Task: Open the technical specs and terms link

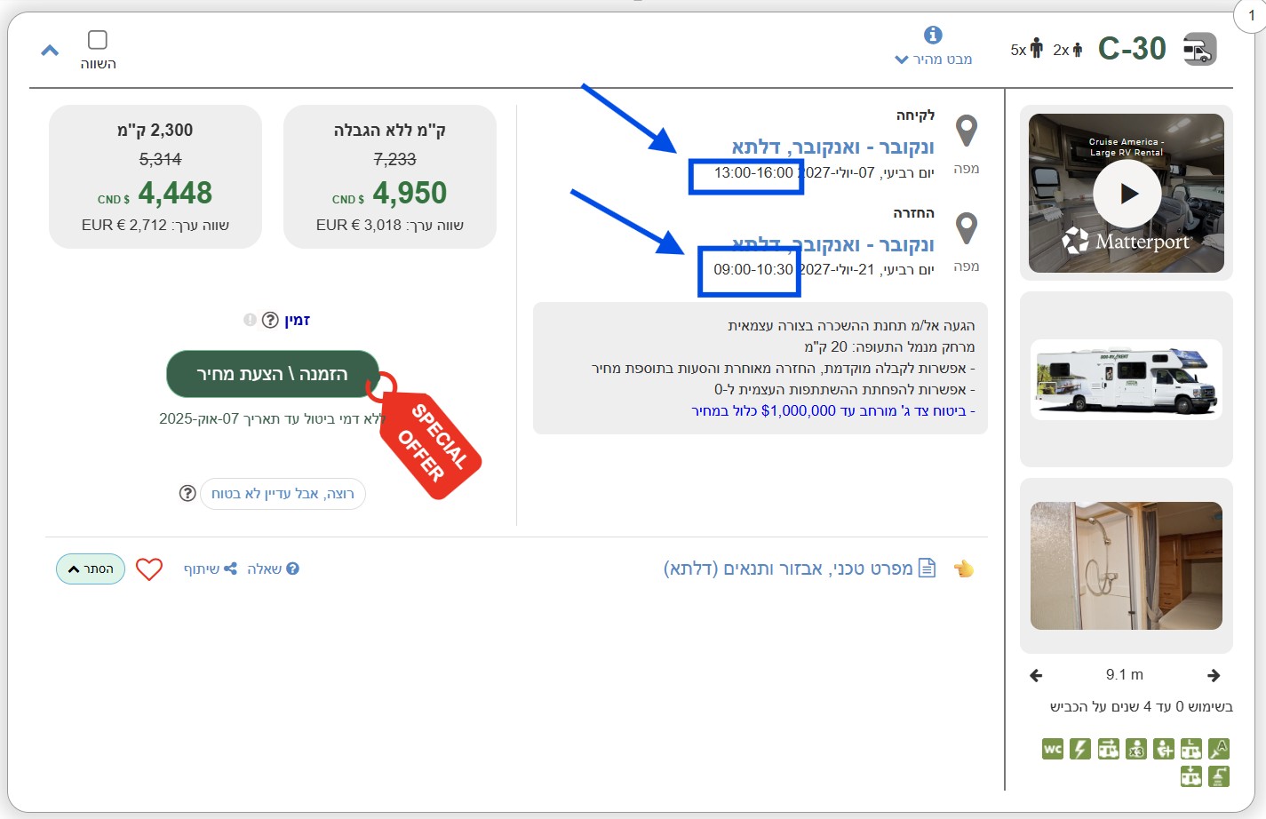Action: point(788,569)
